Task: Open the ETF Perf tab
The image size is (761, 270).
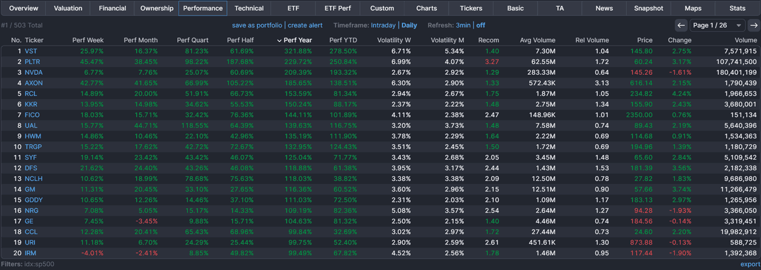Action: point(338,8)
